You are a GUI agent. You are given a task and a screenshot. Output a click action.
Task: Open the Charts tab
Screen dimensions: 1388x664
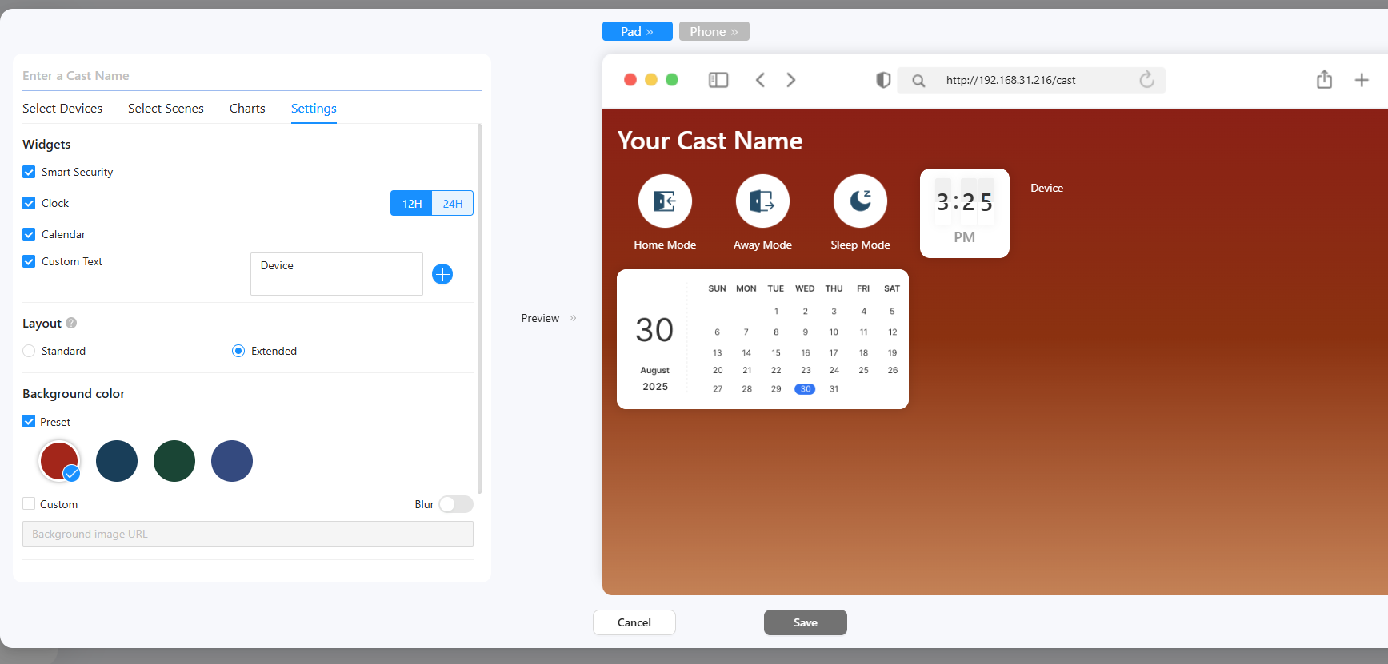[247, 109]
